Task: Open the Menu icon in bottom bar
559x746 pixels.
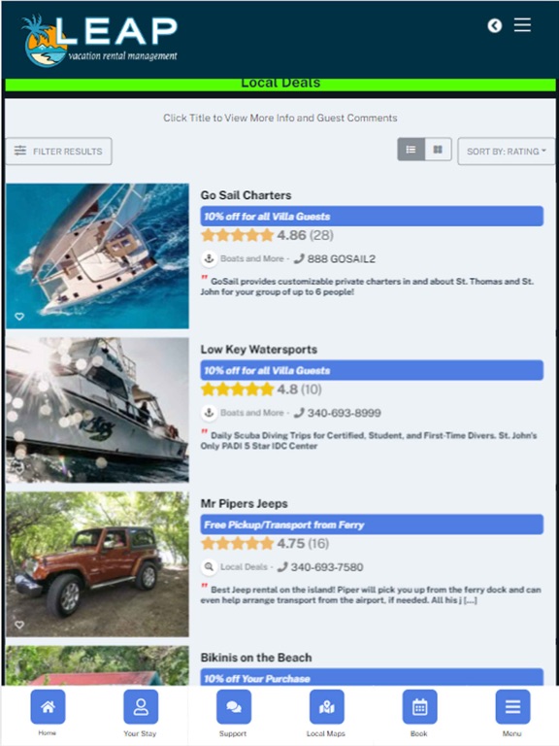Action: (x=512, y=707)
